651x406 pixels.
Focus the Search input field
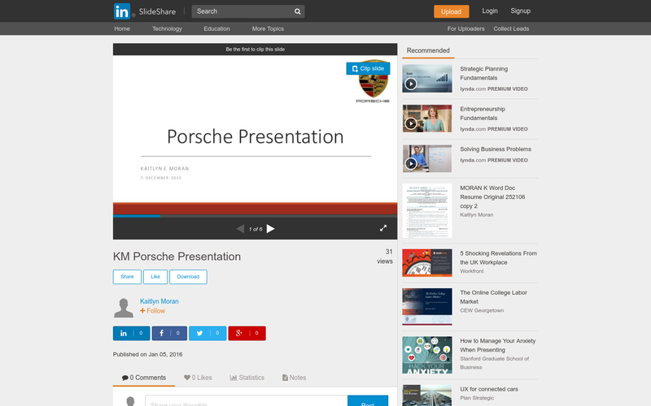[x=242, y=11]
